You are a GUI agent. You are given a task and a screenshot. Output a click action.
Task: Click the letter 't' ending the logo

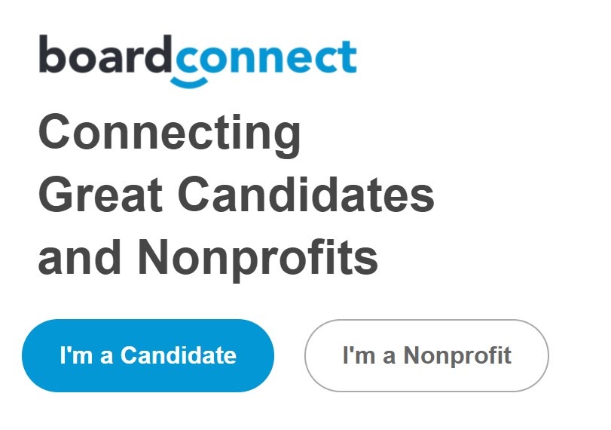(347, 57)
